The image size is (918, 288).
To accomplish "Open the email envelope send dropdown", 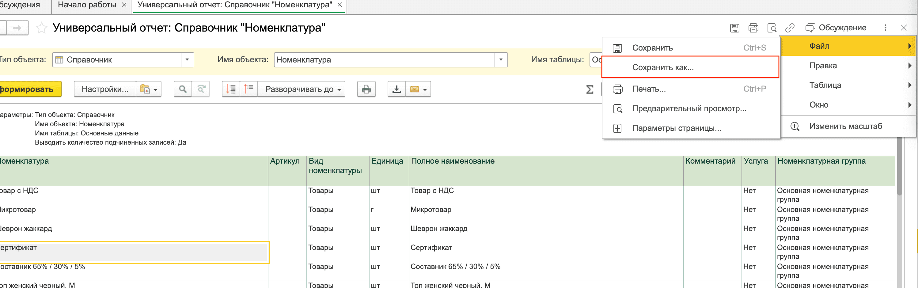I will pyautogui.click(x=418, y=89).
